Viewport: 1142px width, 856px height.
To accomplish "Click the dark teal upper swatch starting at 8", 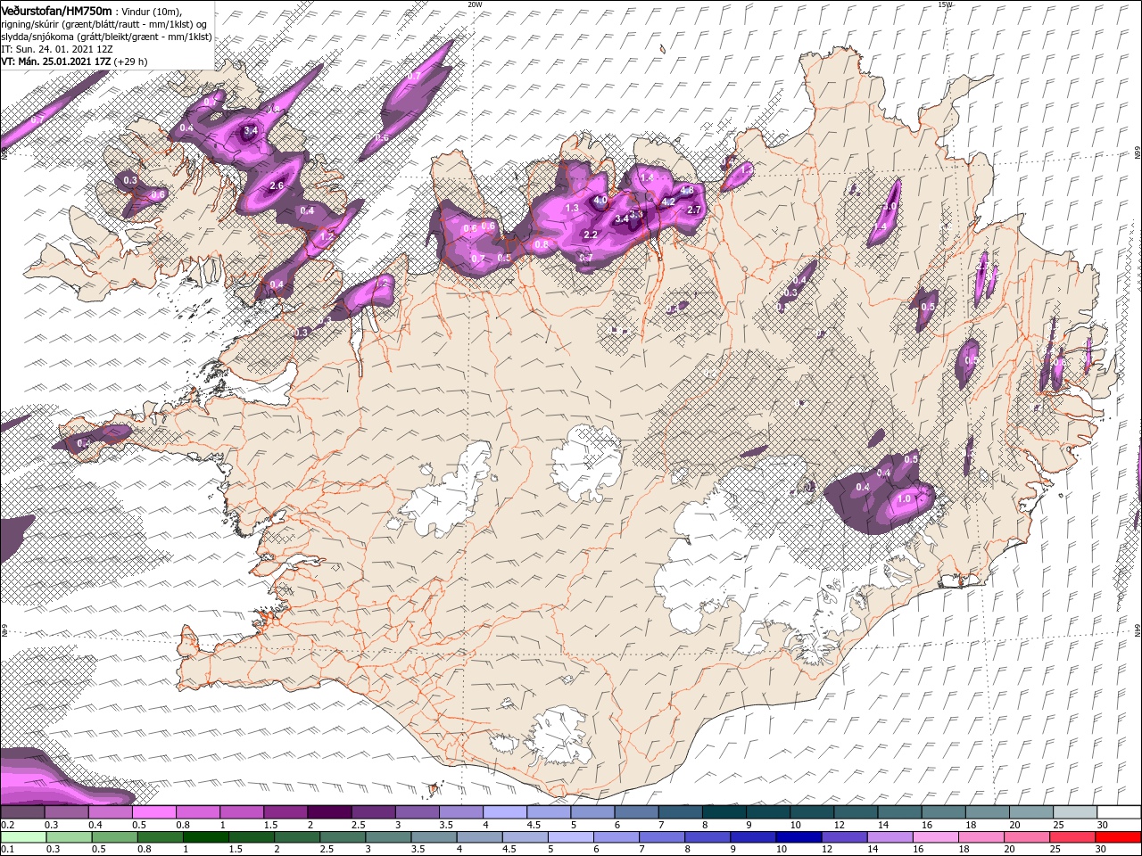I will [724, 812].
